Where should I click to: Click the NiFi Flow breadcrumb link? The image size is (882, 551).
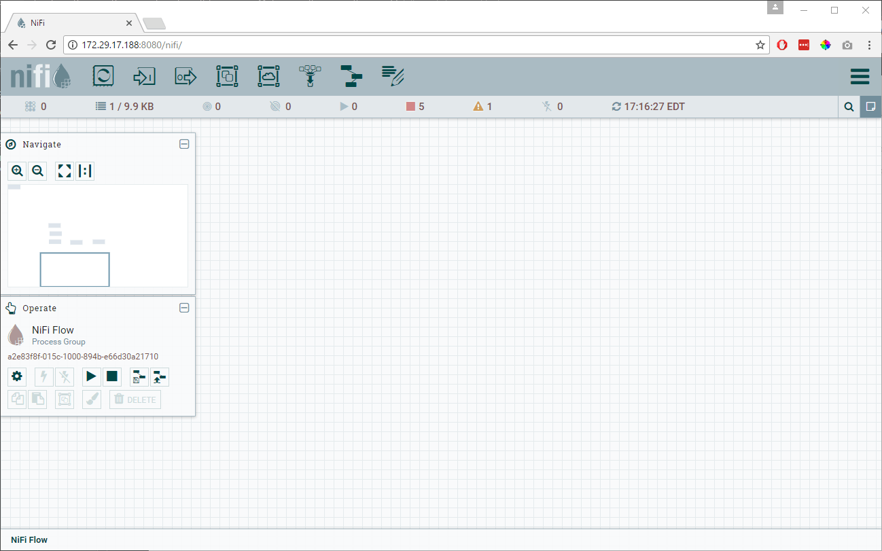[29, 540]
